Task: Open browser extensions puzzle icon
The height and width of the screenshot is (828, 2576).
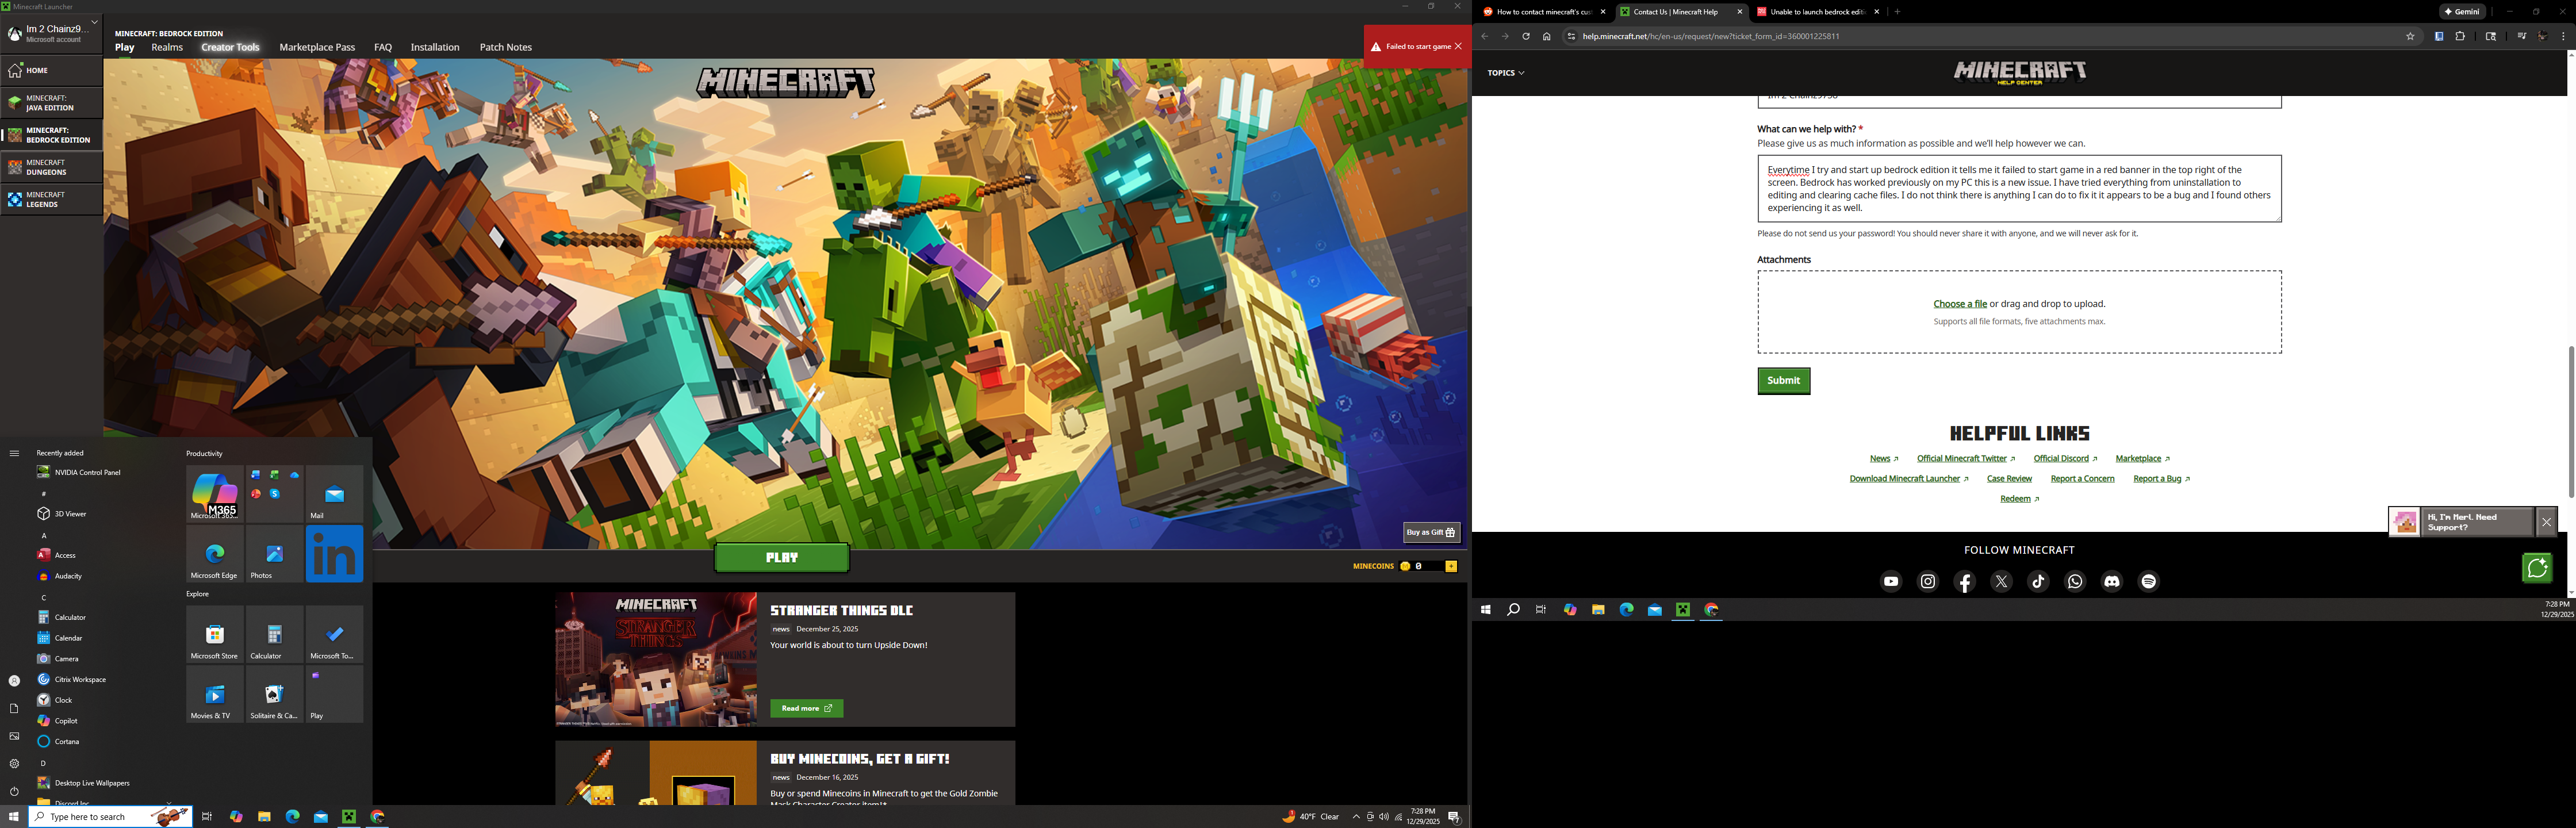Action: click(2460, 37)
